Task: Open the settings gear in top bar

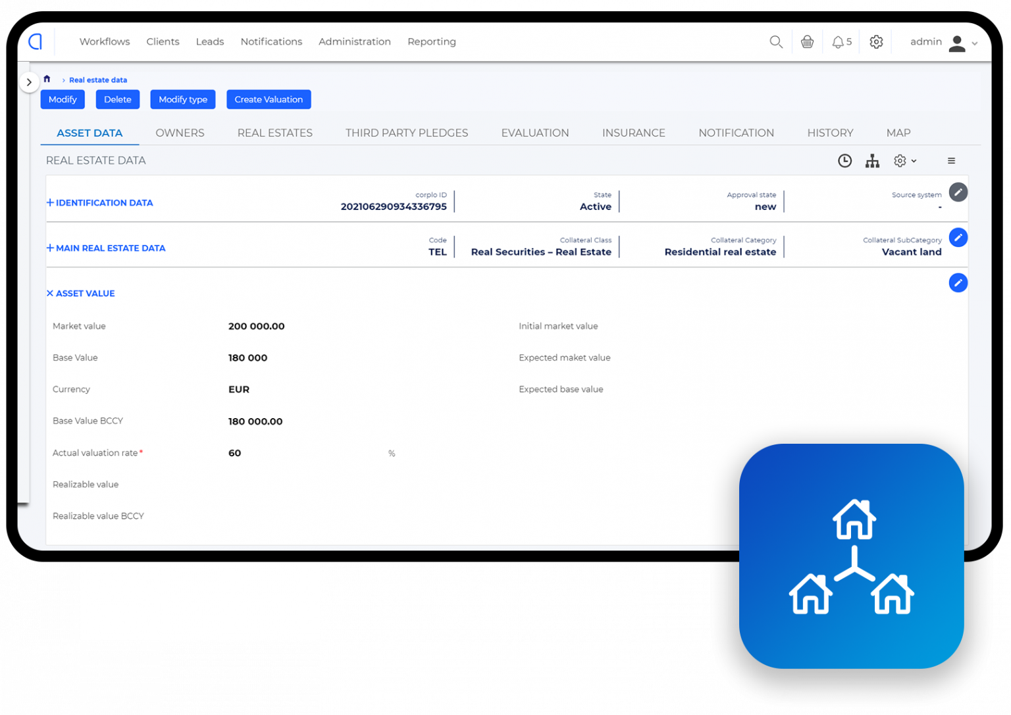Action: click(876, 42)
